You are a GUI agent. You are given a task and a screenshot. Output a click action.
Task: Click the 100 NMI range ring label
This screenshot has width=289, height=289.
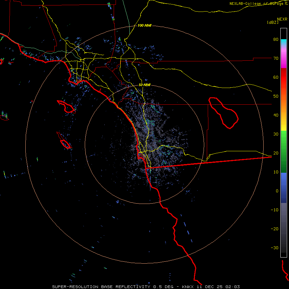coord(144,25)
